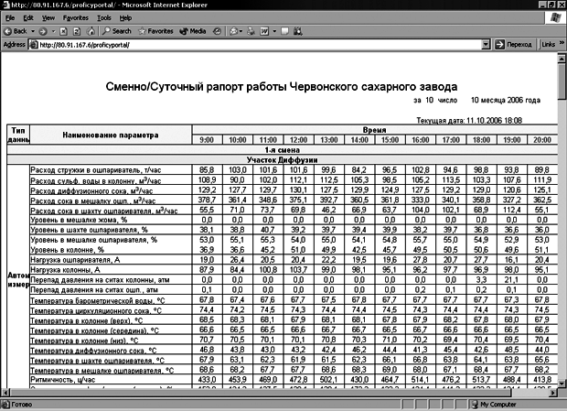Expand Address bar URL dropdown
This screenshot has height=411, width=567.
point(486,45)
